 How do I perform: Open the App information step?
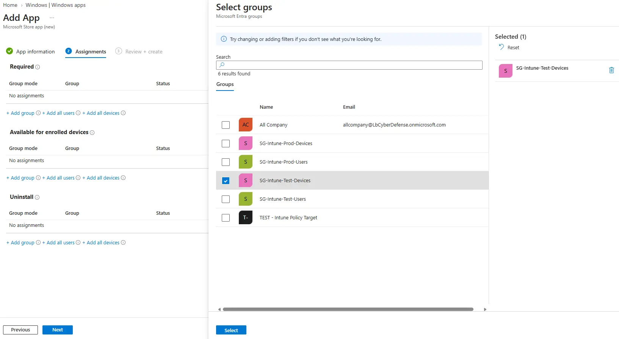(x=31, y=52)
